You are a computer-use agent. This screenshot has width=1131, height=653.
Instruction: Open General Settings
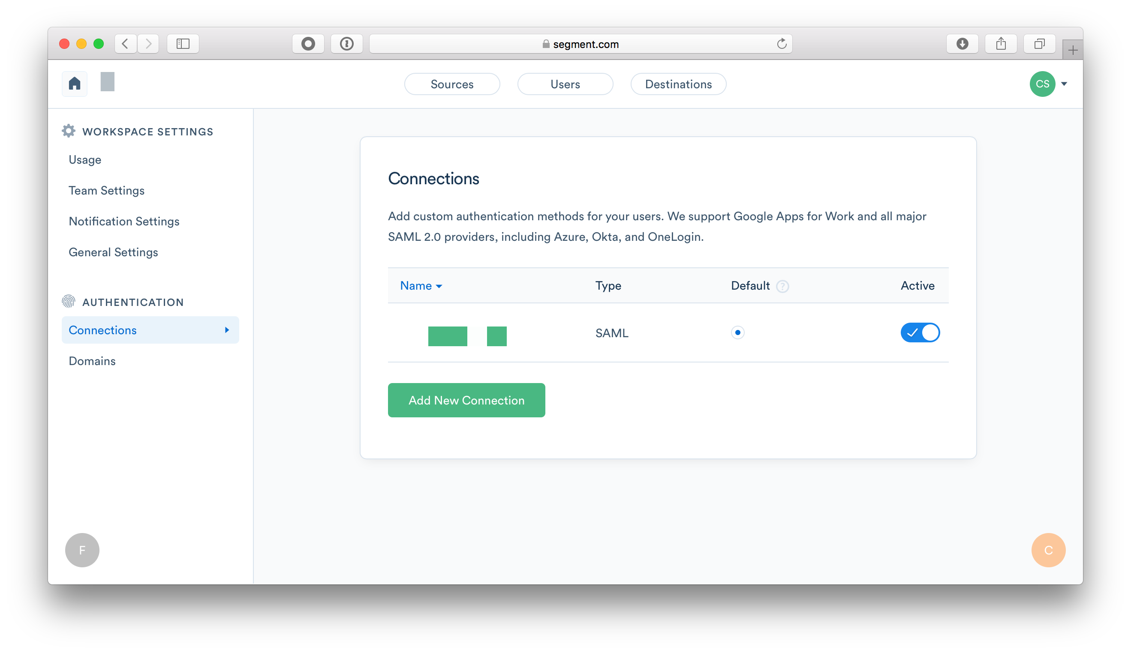coord(113,252)
